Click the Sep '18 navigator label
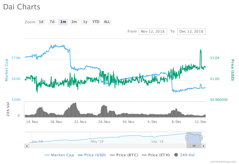The image size is (239, 164). coord(157,142)
